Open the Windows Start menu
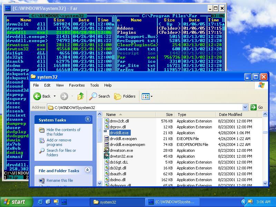 click(17, 202)
